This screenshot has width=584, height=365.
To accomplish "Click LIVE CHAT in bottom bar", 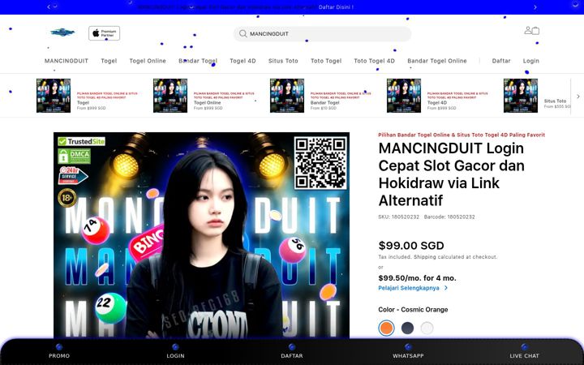I will 525,351.
